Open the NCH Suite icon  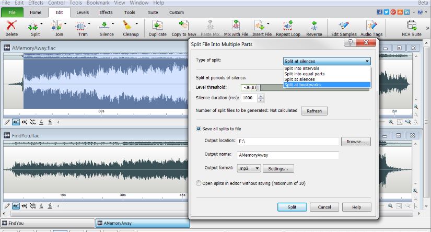point(412,26)
